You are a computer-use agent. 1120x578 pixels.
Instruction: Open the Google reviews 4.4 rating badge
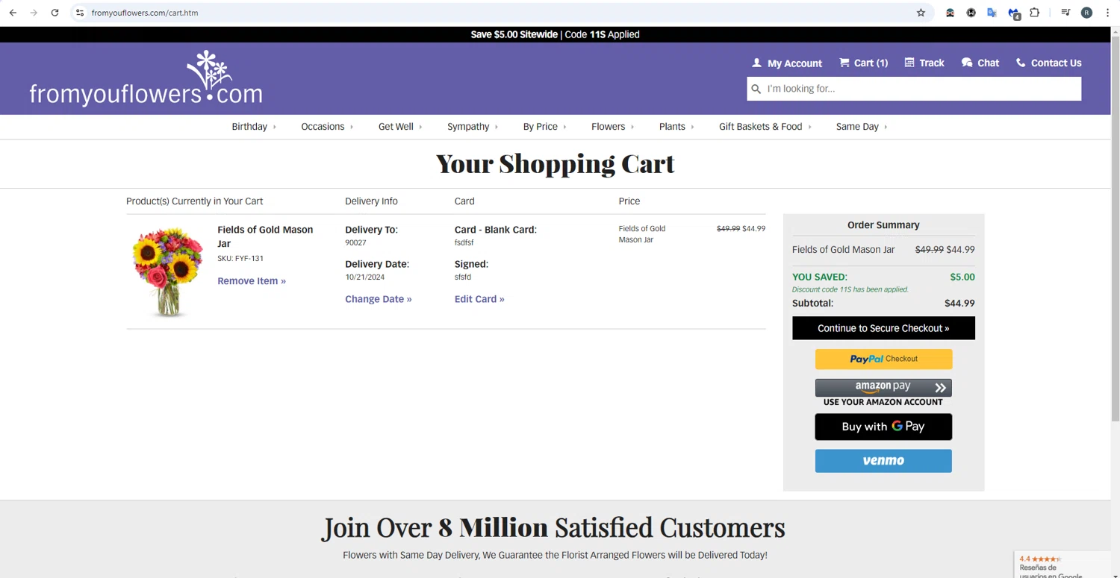click(1062, 565)
